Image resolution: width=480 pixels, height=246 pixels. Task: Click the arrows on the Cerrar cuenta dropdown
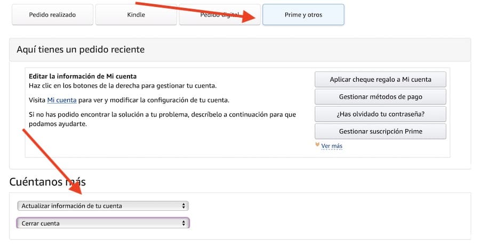[183, 223]
